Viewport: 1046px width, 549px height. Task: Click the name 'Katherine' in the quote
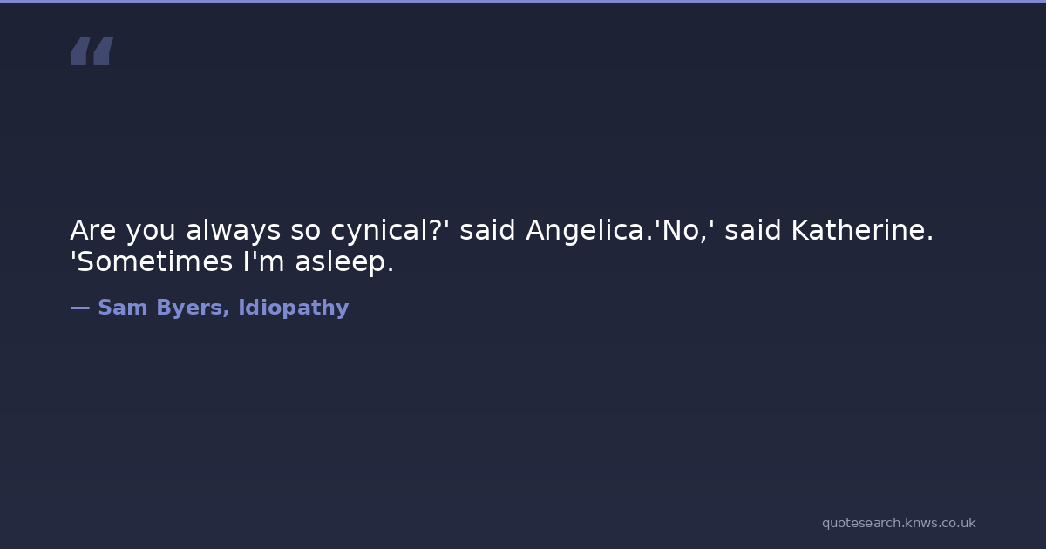pyautogui.click(x=861, y=231)
